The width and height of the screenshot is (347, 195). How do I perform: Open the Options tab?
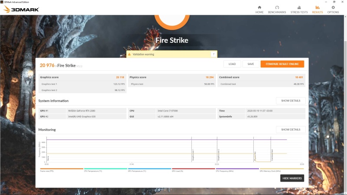(x=333, y=10)
